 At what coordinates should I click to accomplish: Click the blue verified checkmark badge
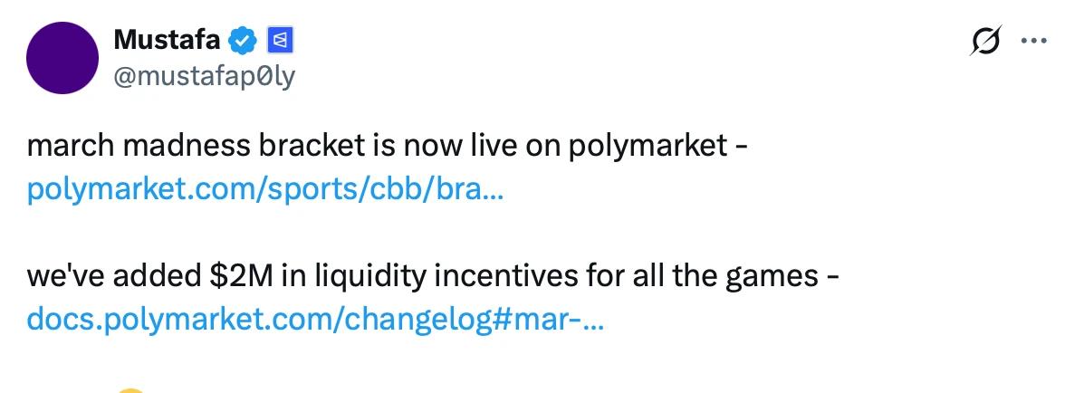pos(243,40)
